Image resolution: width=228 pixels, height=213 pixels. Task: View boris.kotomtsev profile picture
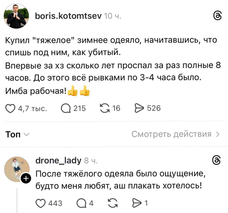point(16,17)
